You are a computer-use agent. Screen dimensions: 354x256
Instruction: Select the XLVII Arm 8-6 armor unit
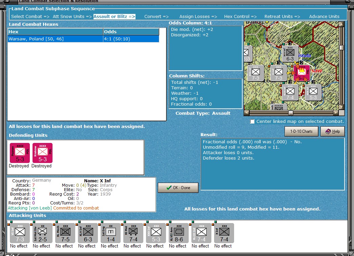(x=179, y=233)
